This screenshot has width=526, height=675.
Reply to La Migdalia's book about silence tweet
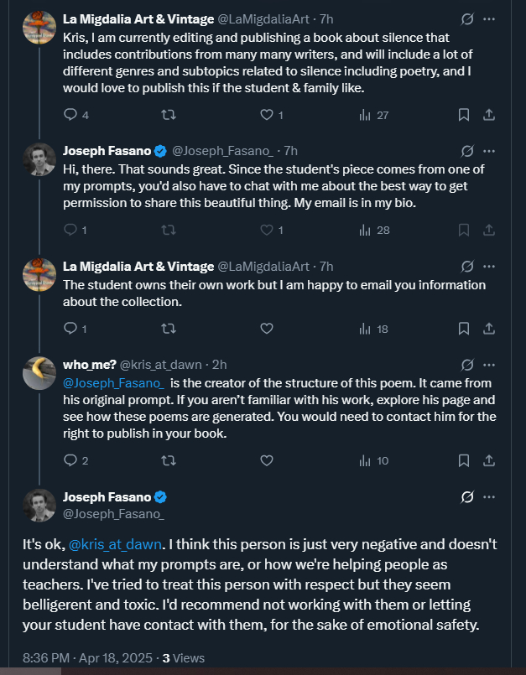[70, 115]
